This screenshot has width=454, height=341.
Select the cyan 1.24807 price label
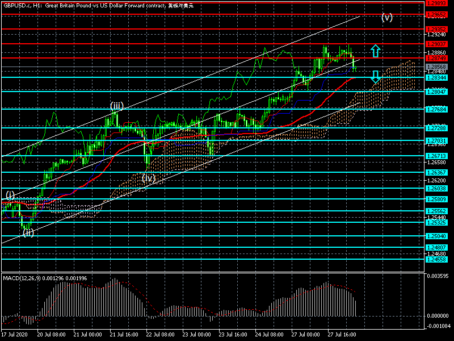[x=436, y=247]
